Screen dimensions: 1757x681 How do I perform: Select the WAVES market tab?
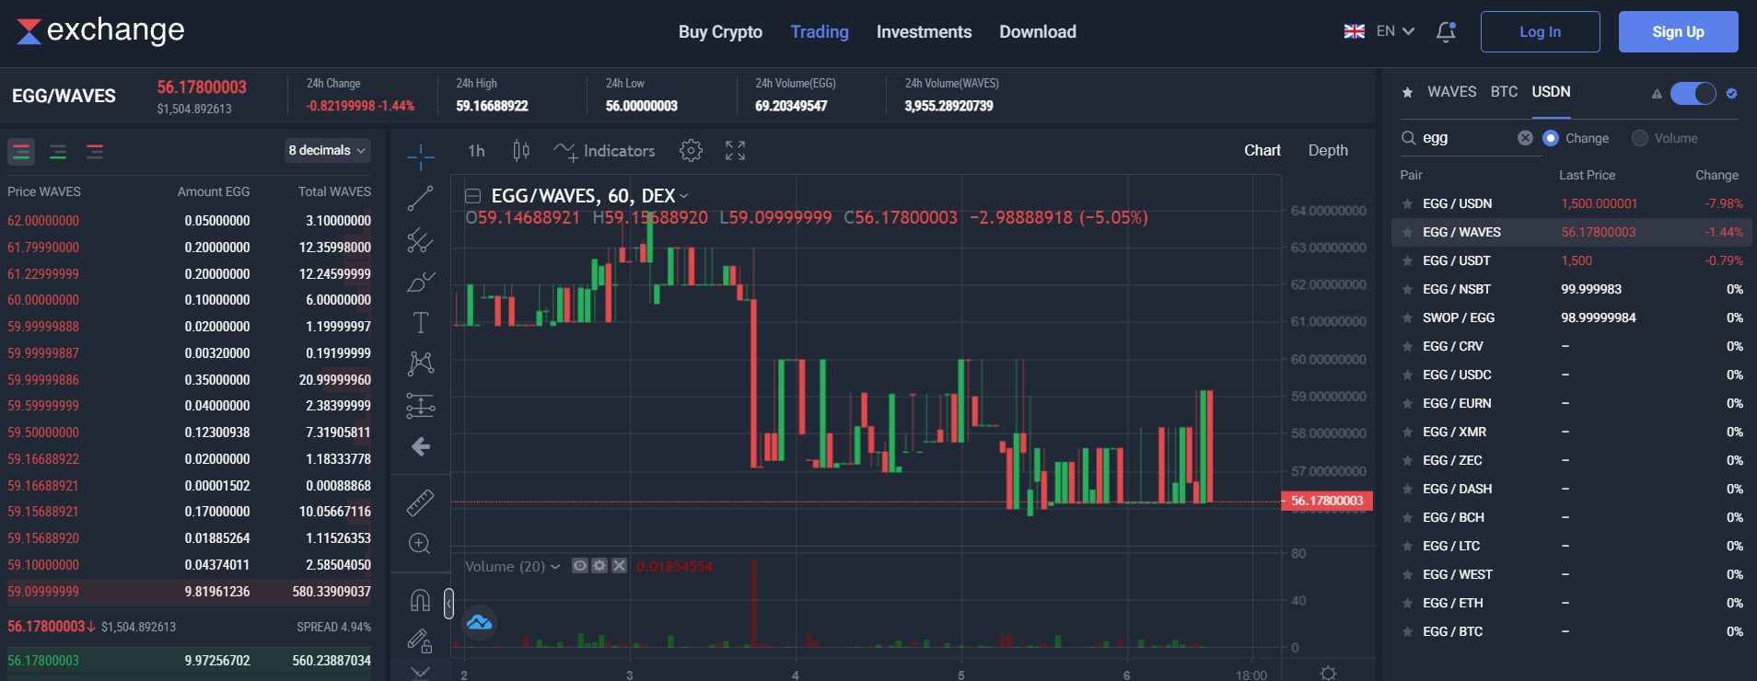[x=1451, y=92]
